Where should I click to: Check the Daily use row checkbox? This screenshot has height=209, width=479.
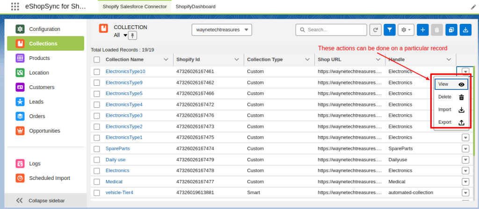pos(97,160)
